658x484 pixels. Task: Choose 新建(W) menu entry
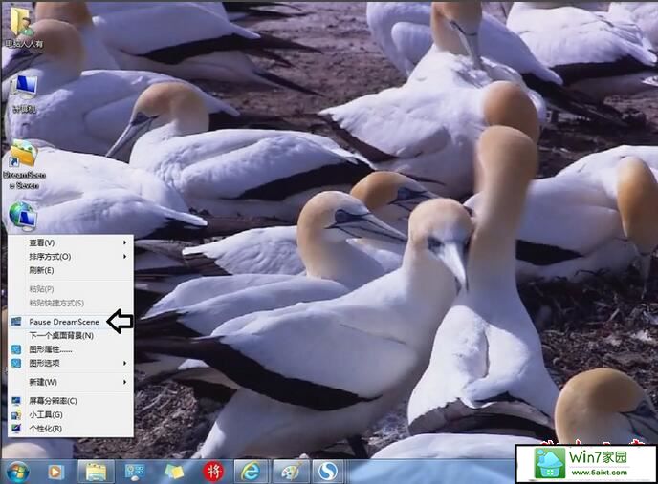click(71, 382)
